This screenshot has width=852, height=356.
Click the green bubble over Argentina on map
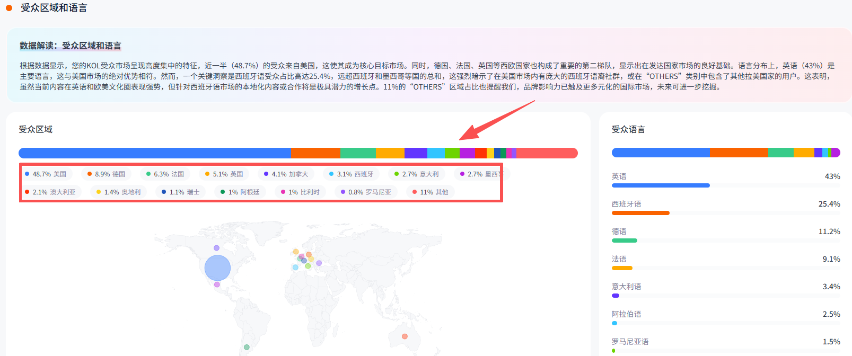tap(247, 348)
